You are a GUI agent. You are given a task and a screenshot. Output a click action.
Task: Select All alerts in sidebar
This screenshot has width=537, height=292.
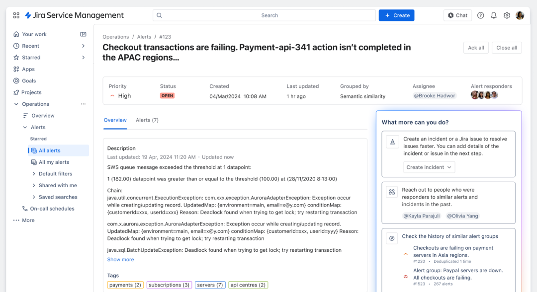[59, 150]
